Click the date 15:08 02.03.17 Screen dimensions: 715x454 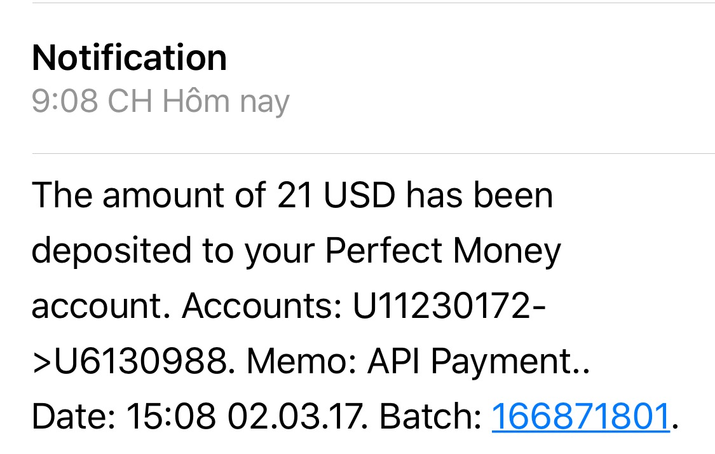[245, 417]
